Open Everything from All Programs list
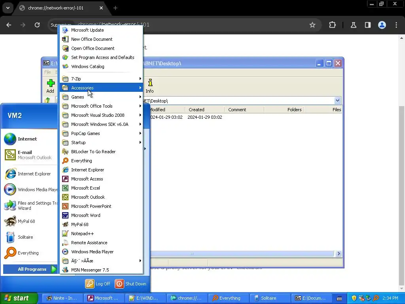 [101, 161]
